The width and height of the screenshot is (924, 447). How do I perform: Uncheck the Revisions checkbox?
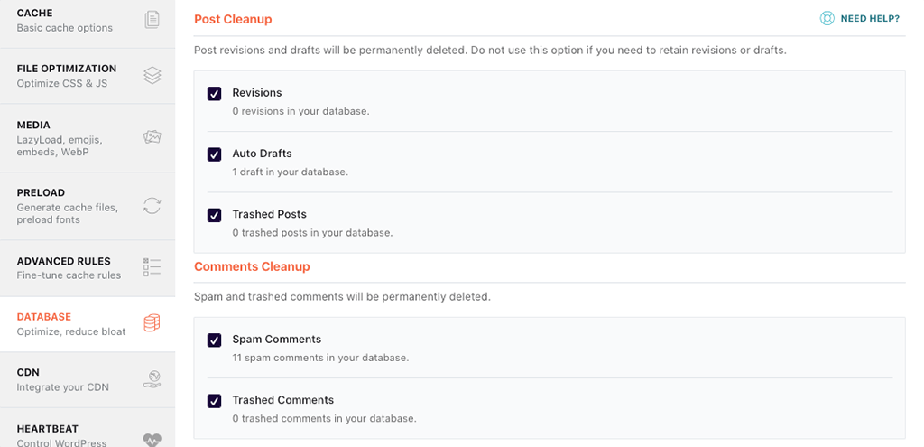(214, 94)
